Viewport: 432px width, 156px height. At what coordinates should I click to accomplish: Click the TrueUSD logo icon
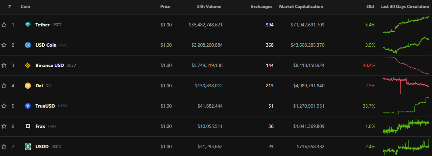coord(28,106)
